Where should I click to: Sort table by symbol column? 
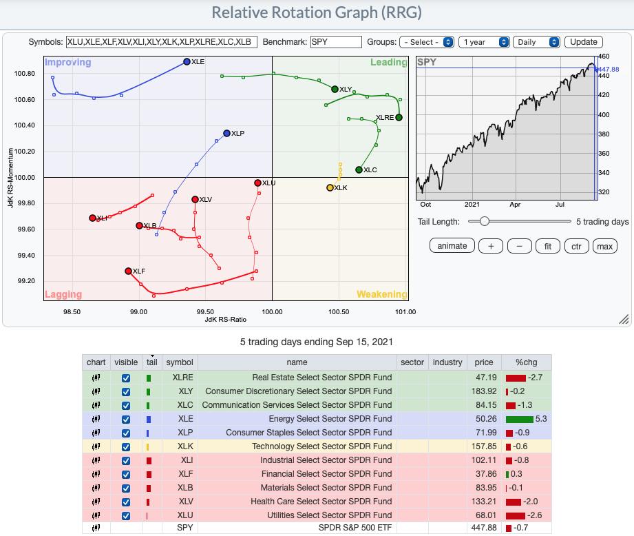(180, 362)
